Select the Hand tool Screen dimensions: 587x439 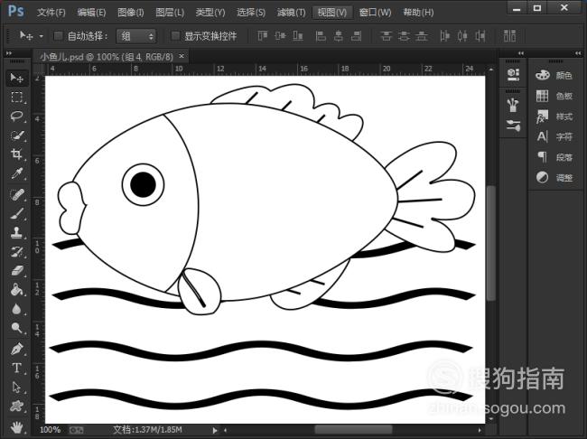[17, 427]
